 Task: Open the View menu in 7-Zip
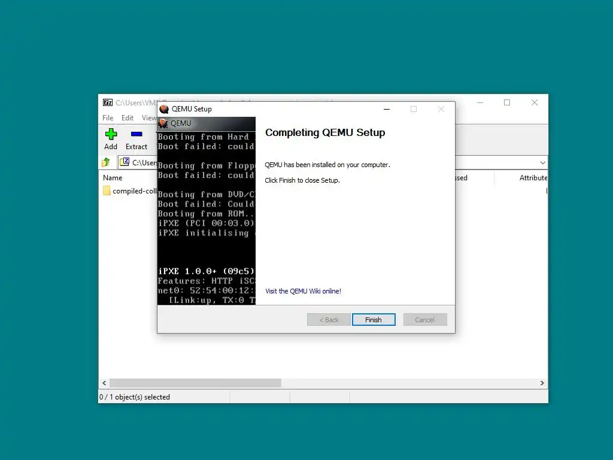[149, 118]
